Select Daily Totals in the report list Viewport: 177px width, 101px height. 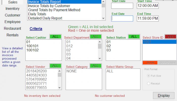(37, 14)
